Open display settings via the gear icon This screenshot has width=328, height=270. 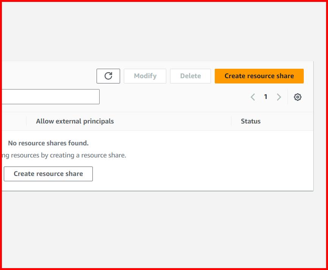[298, 97]
